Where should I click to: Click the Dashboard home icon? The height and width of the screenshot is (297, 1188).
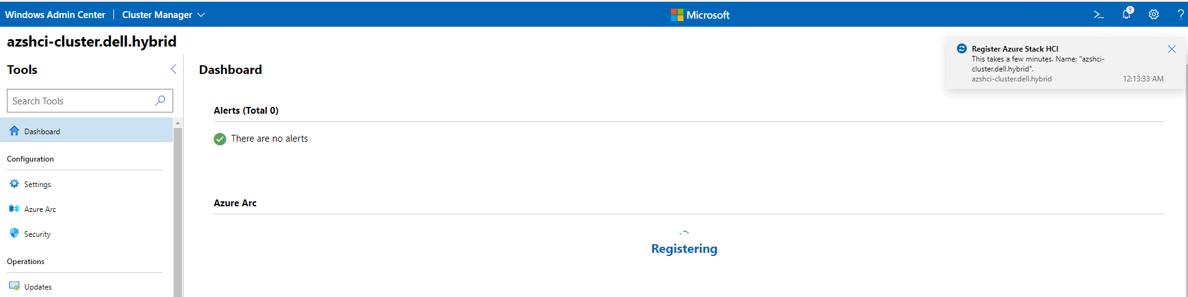14,130
